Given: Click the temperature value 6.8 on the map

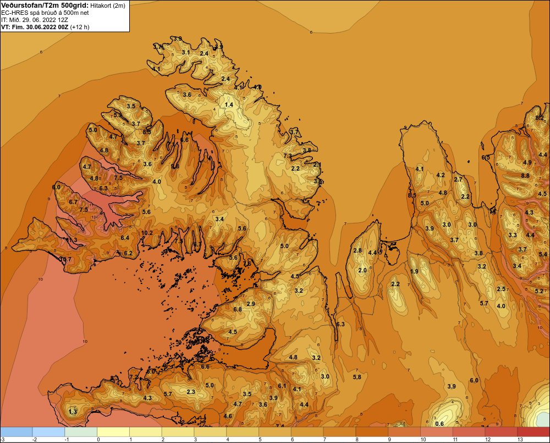Looking at the screenshot, I should (x=238, y=309).
